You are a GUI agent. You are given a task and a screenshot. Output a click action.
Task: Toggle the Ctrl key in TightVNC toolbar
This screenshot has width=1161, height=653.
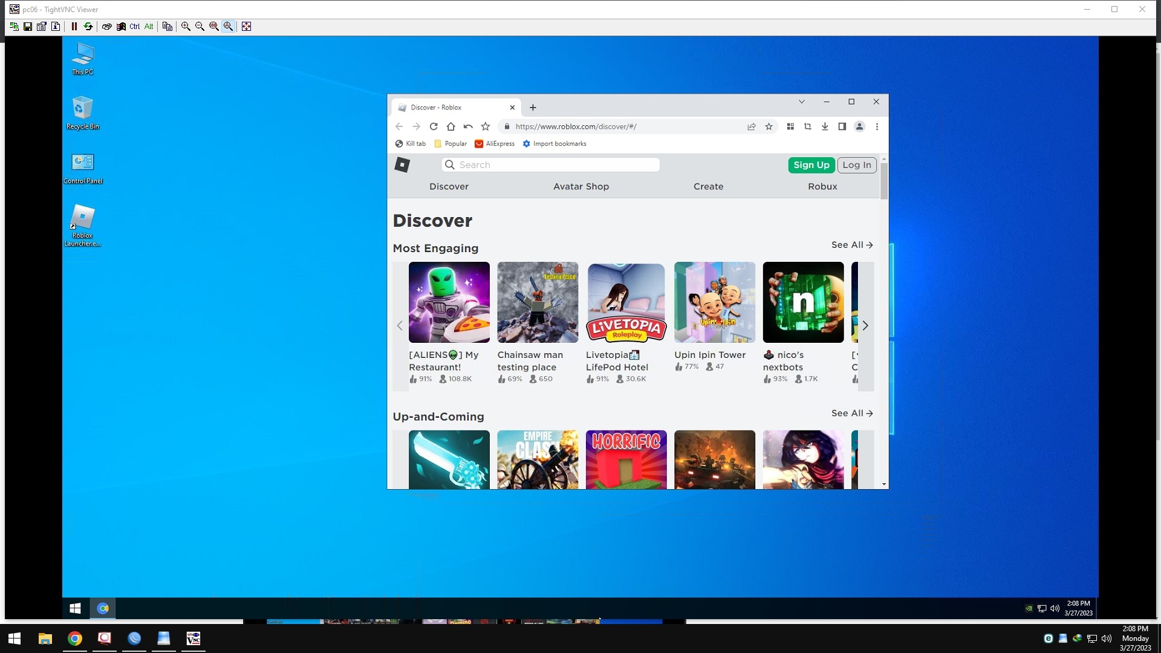click(x=134, y=26)
